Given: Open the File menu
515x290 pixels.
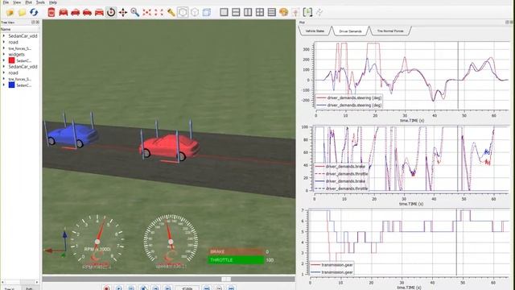Looking at the screenshot, I should click(x=6, y=2).
